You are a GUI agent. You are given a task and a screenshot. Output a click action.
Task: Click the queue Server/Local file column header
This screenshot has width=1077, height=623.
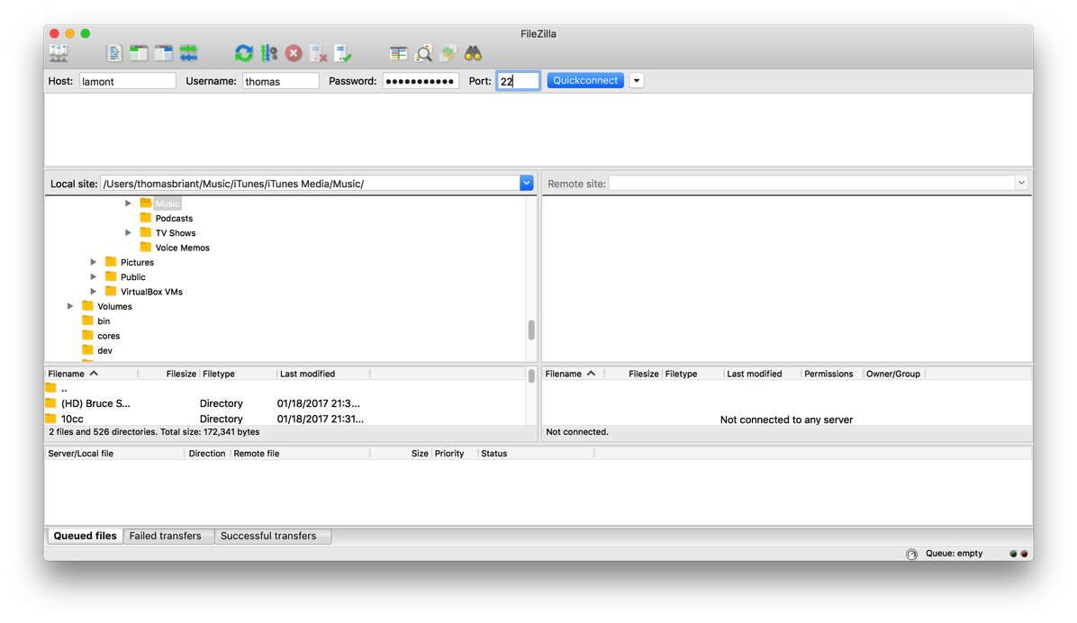coord(114,454)
